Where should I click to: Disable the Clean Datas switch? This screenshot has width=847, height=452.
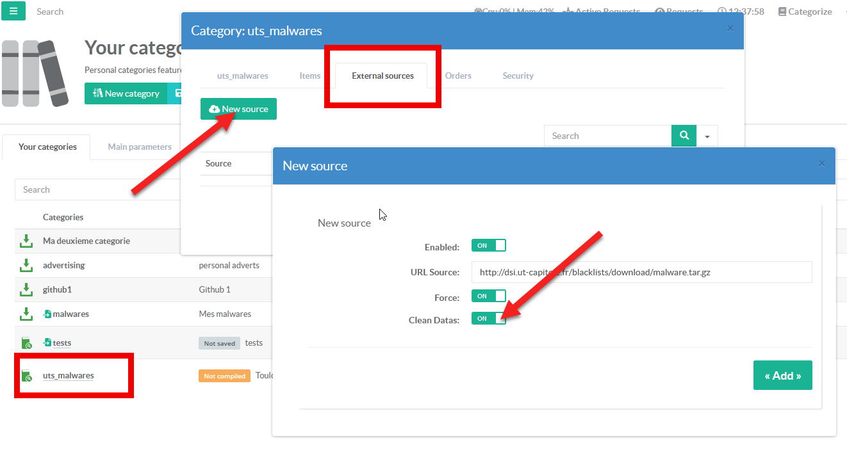pyautogui.click(x=488, y=318)
